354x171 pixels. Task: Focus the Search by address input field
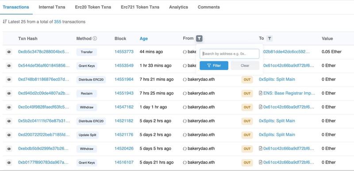click(x=229, y=54)
